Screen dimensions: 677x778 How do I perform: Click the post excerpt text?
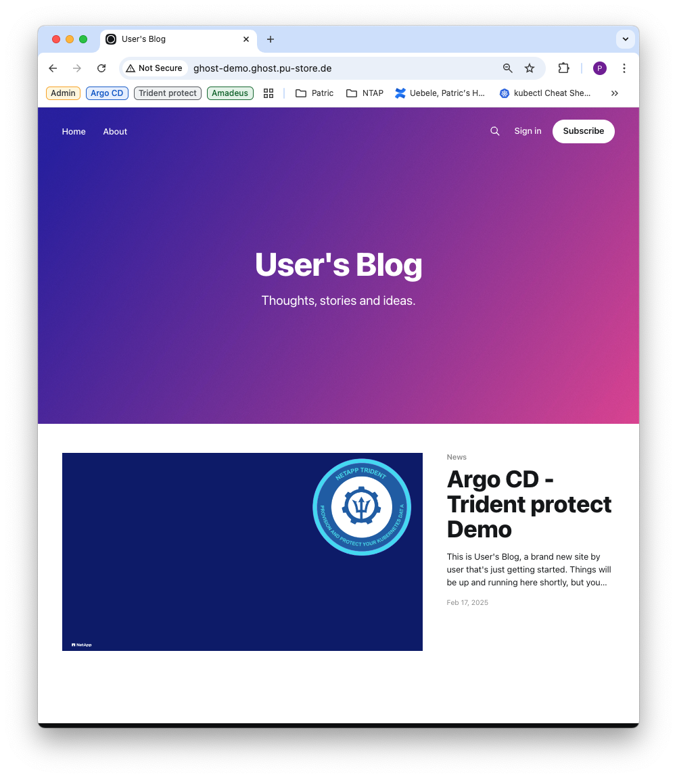(x=529, y=570)
